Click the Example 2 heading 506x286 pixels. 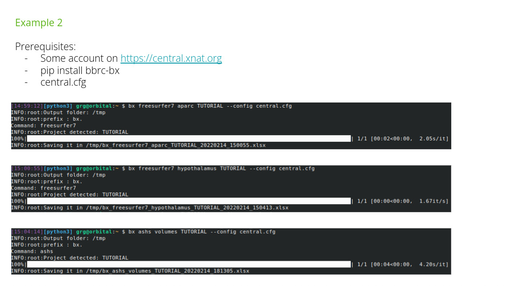point(39,22)
